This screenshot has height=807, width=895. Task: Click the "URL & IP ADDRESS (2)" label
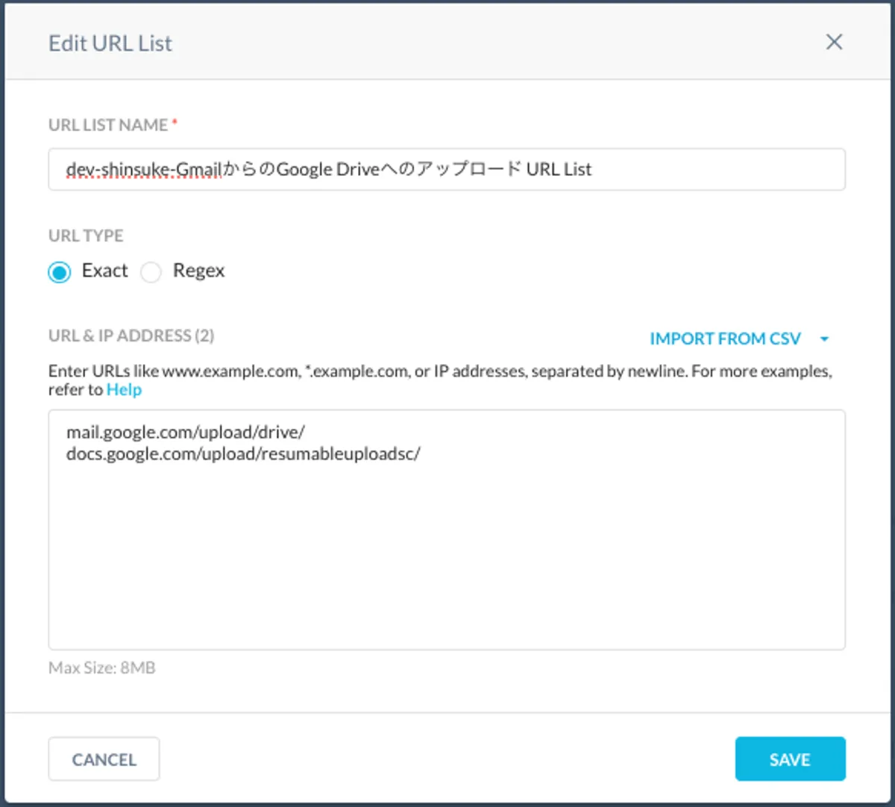tap(131, 336)
